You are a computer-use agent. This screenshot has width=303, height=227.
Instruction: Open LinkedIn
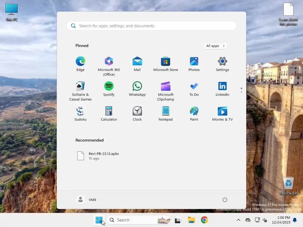click(223, 89)
